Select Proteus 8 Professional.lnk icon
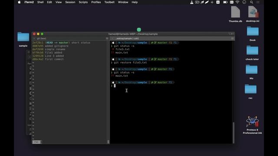Screen dimensions: 278x156 [252, 122]
